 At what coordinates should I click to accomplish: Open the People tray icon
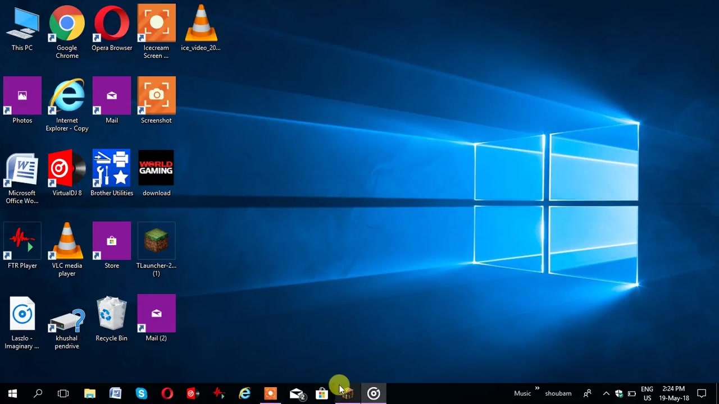click(x=588, y=393)
